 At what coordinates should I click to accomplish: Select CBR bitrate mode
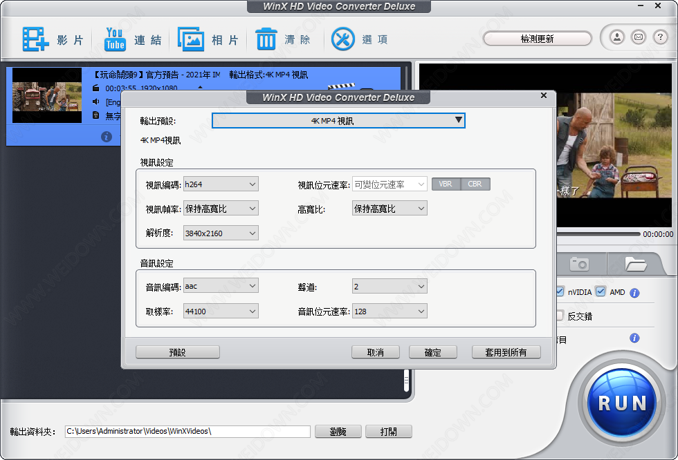click(x=475, y=184)
